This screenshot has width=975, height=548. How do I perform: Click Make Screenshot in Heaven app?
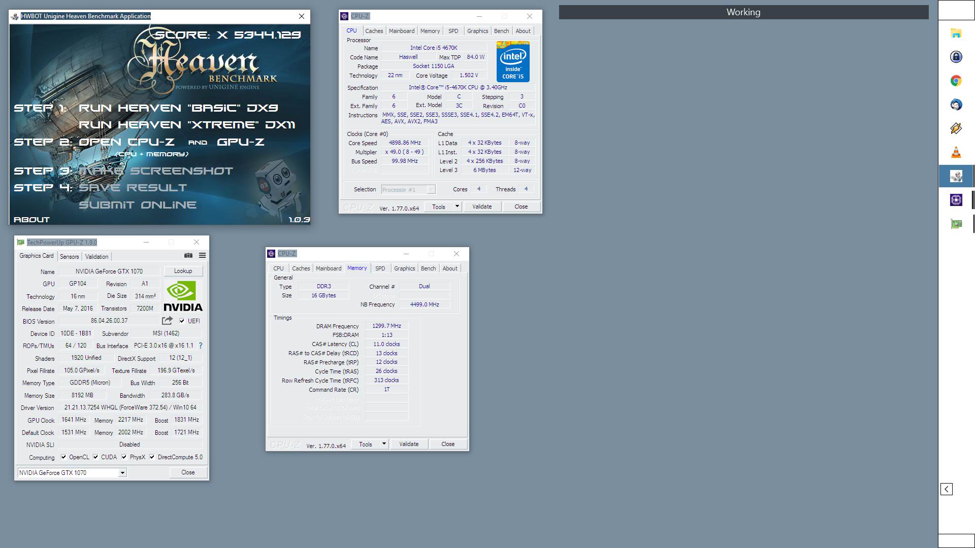pyautogui.click(x=156, y=171)
